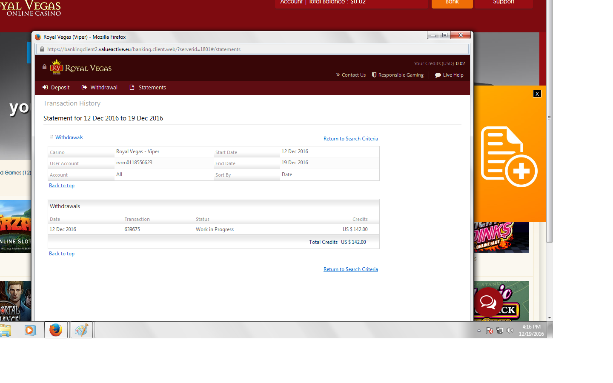Open the Tarzan online slot thumbnail
This screenshot has height=383, width=613.
coord(15,226)
